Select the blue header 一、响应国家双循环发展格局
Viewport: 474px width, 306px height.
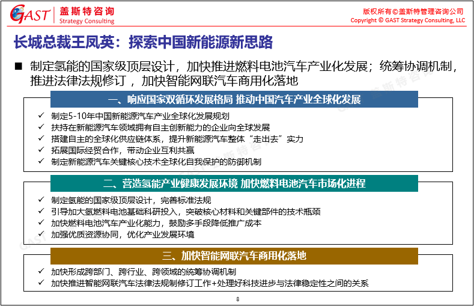(x=234, y=99)
